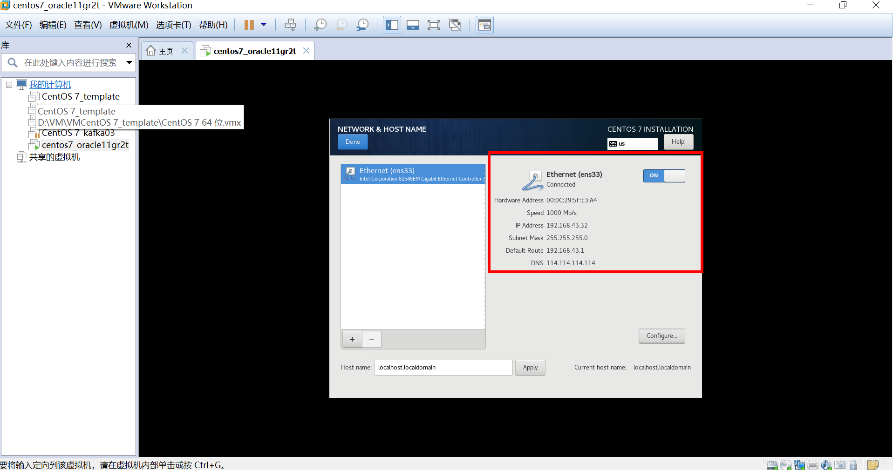This screenshot has height=470, width=893.
Task: Click the hard disk status icon
Action: [x=772, y=464]
